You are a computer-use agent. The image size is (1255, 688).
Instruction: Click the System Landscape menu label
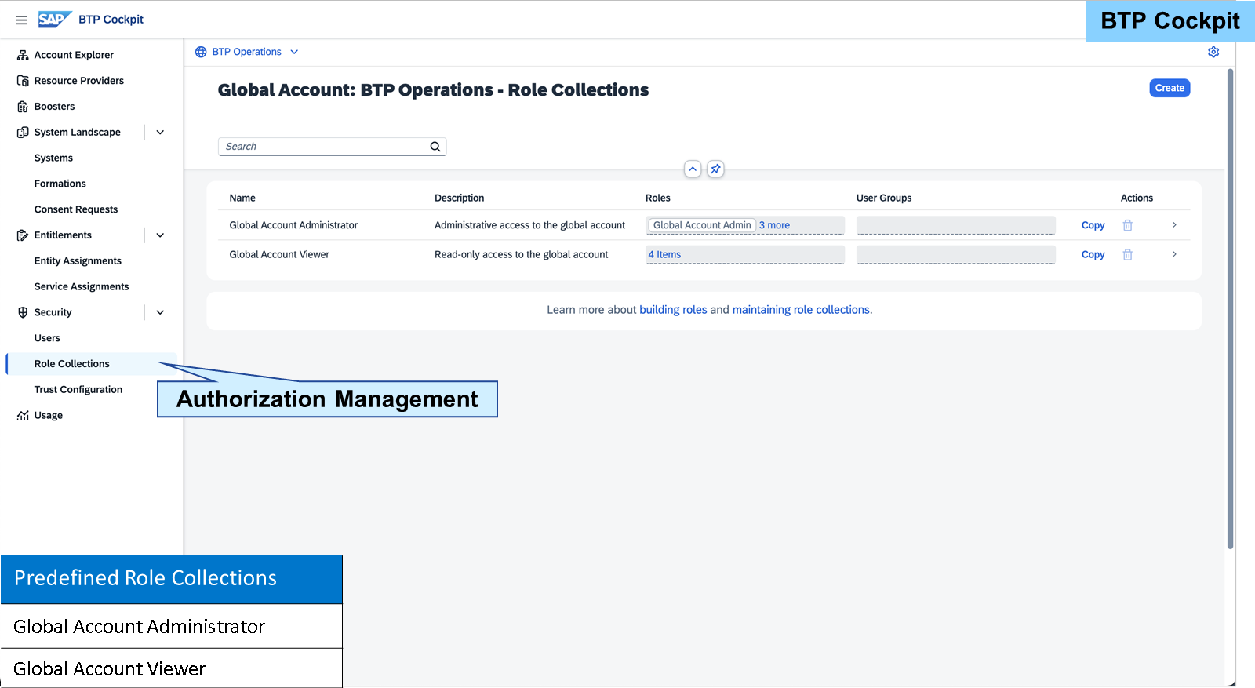(78, 133)
